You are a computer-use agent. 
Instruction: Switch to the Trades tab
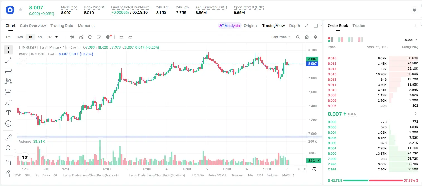pos(358,26)
